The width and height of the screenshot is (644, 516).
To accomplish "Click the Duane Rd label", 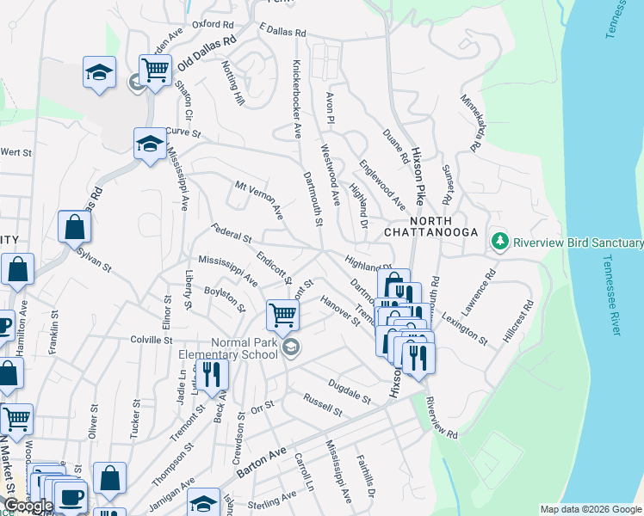I will 396,146.
